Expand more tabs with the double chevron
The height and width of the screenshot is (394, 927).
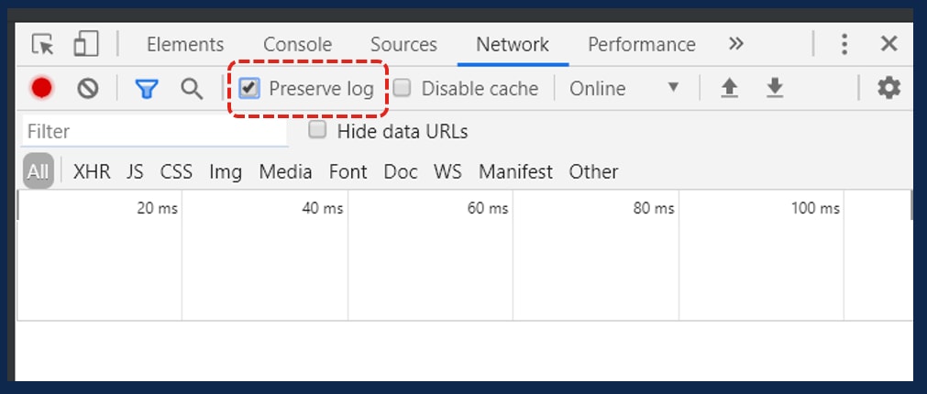coord(735,44)
